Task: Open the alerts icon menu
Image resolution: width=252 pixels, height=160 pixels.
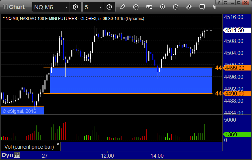Action: tap(176, 7)
